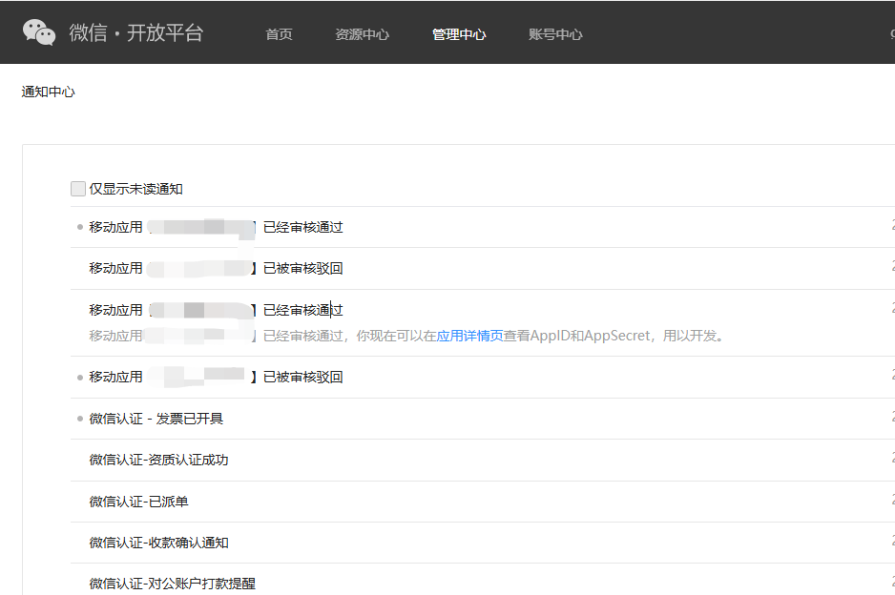Screen dimensions: 895x595
Task: Open the 首页 nav item
Action: point(280,34)
